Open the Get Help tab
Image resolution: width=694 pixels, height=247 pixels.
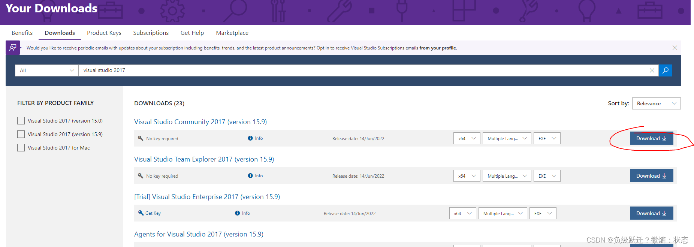(x=192, y=33)
